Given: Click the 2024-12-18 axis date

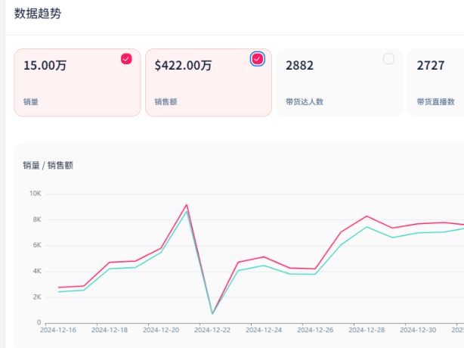Looking at the screenshot, I should (x=110, y=330).
